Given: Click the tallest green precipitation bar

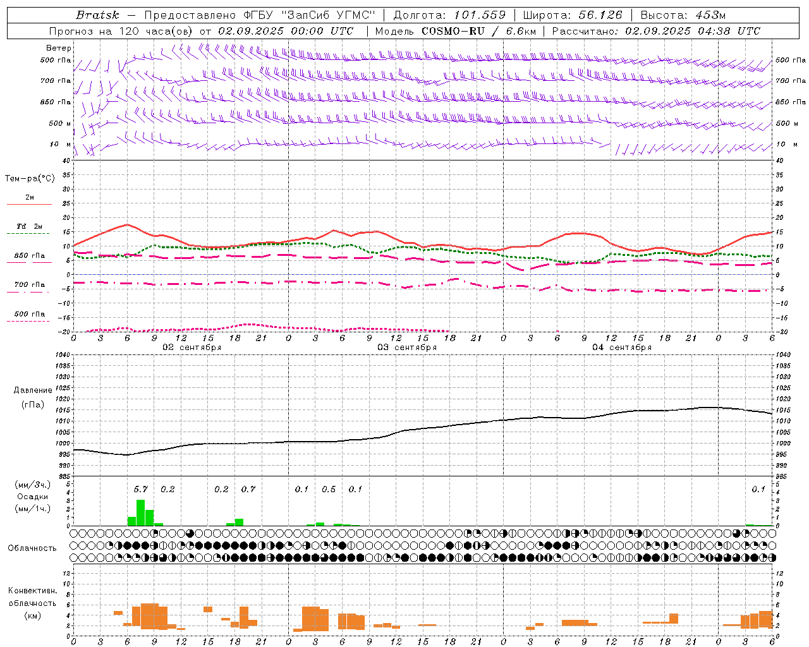Looking at the screenshot, I should 140,512.
